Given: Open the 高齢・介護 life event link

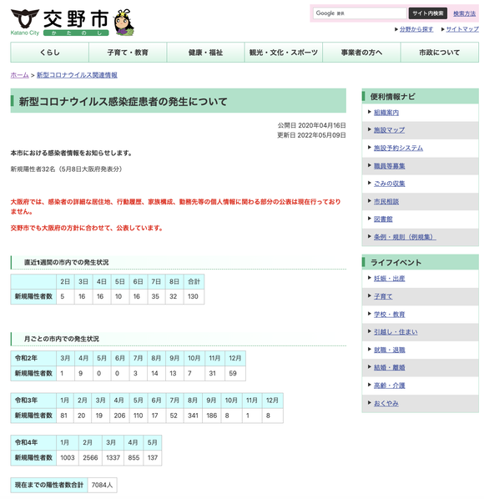Looking at the screenshot, I should coord(389,386).
